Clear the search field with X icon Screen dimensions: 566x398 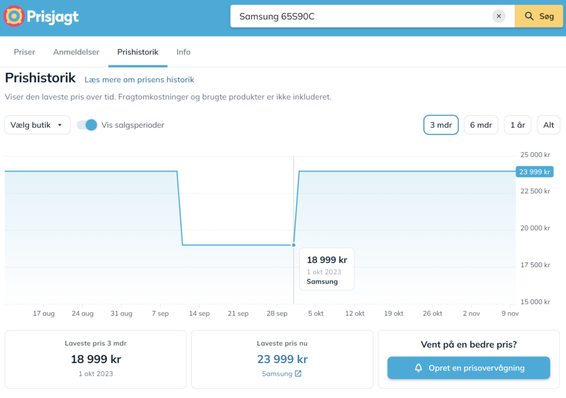[x=498, y=16]
